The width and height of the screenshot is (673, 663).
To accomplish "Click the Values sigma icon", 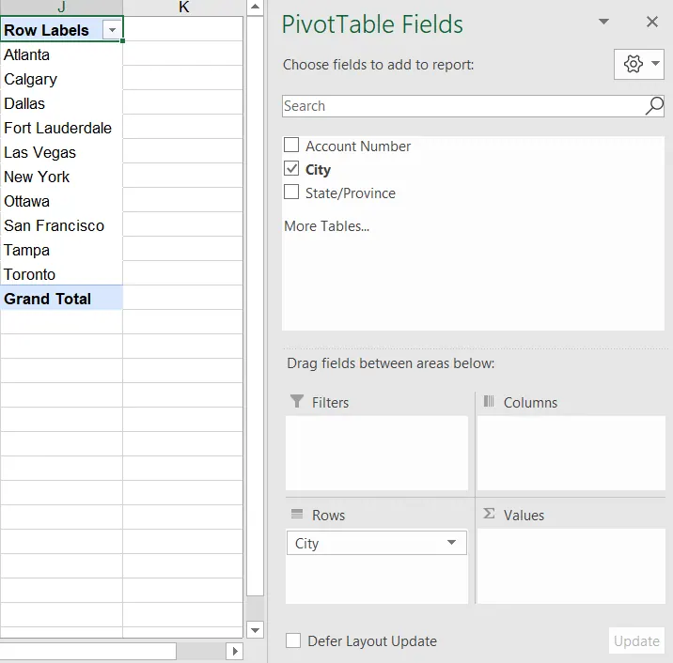I will (x=489, y=515).
